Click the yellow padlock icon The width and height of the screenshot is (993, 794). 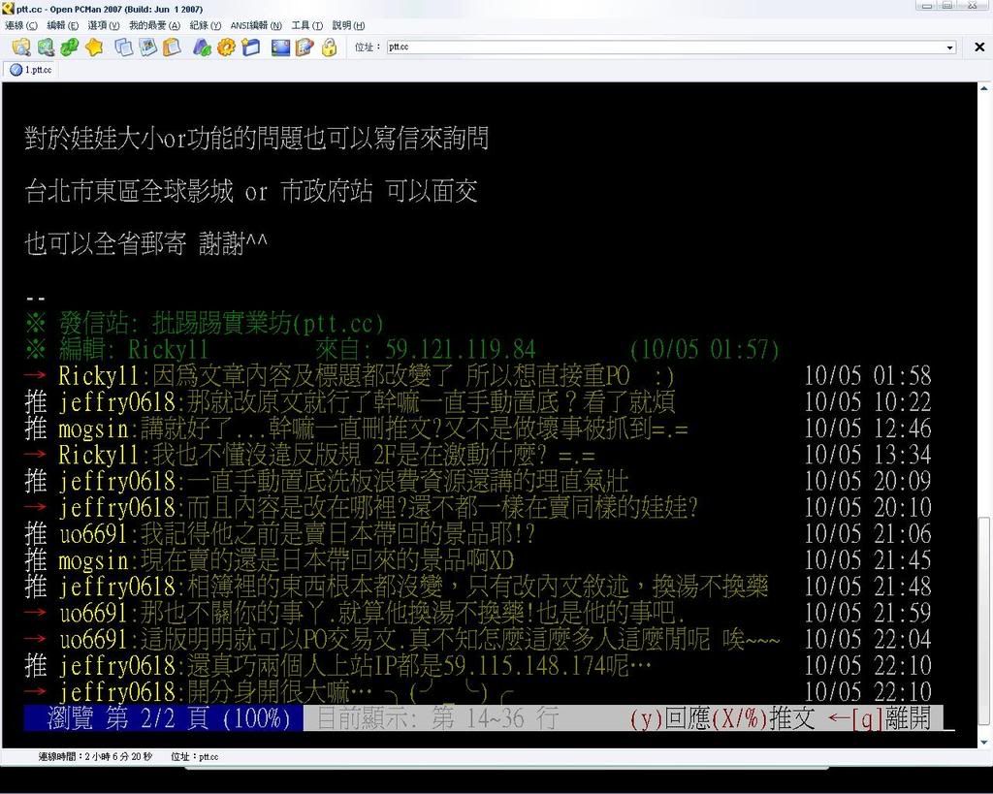pyautogui.click(x=329, y=47)
